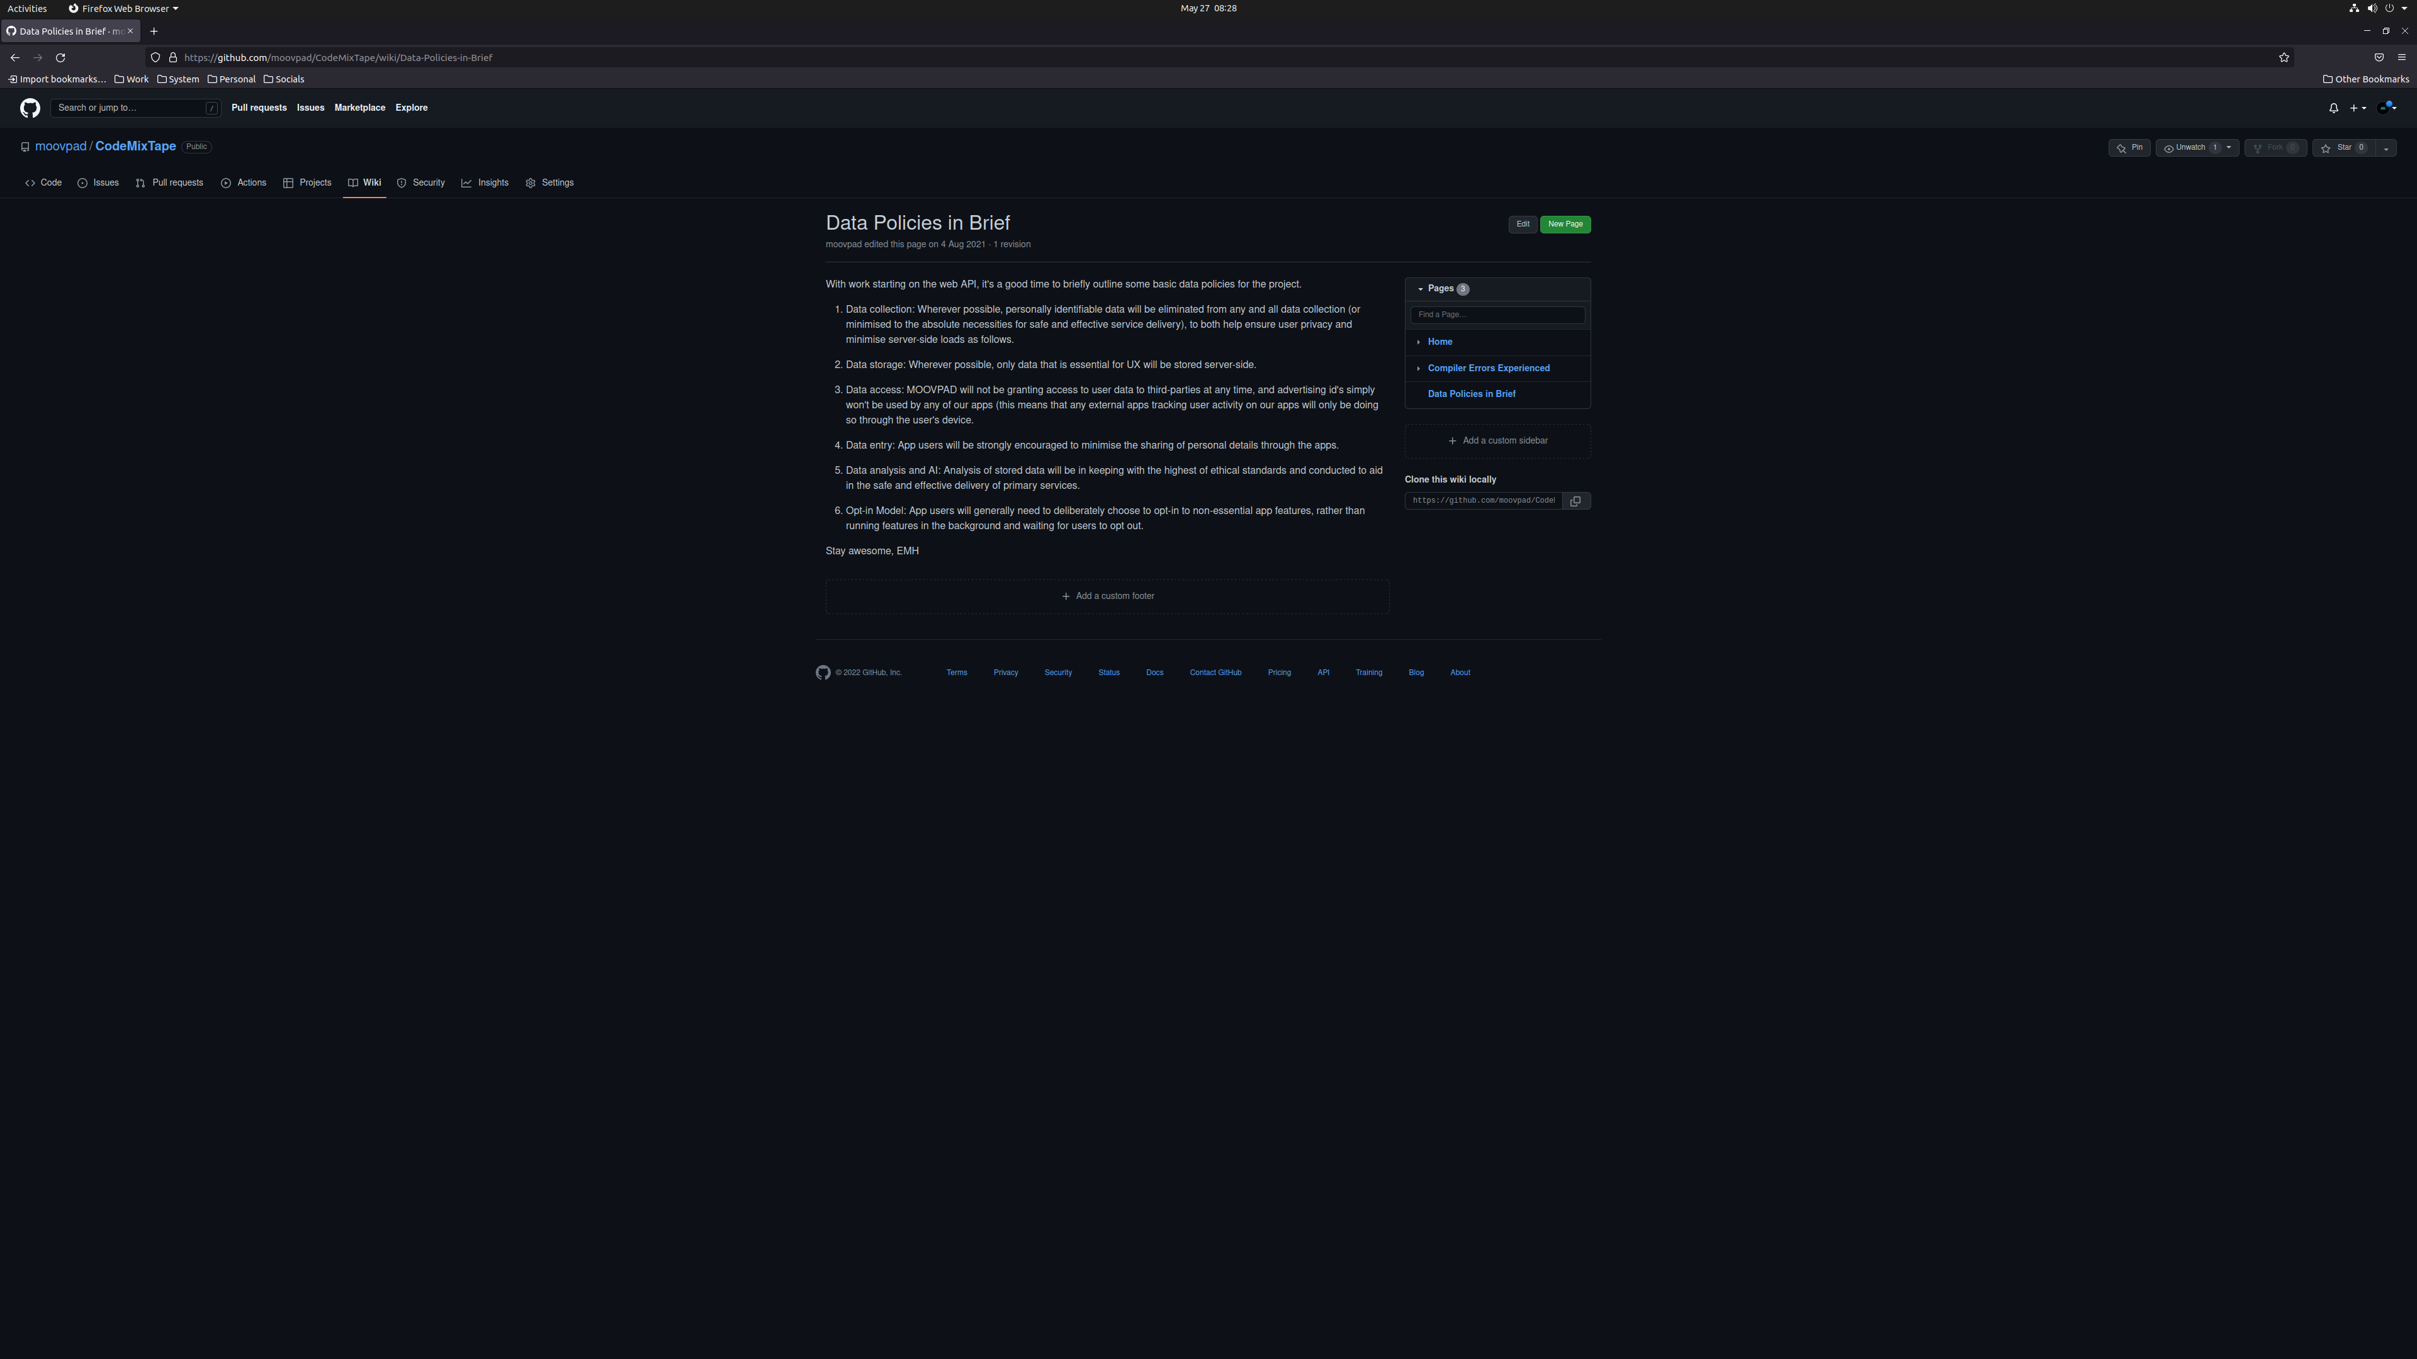
Task: Open Explore in top navigation
Action: click(412, 108)
